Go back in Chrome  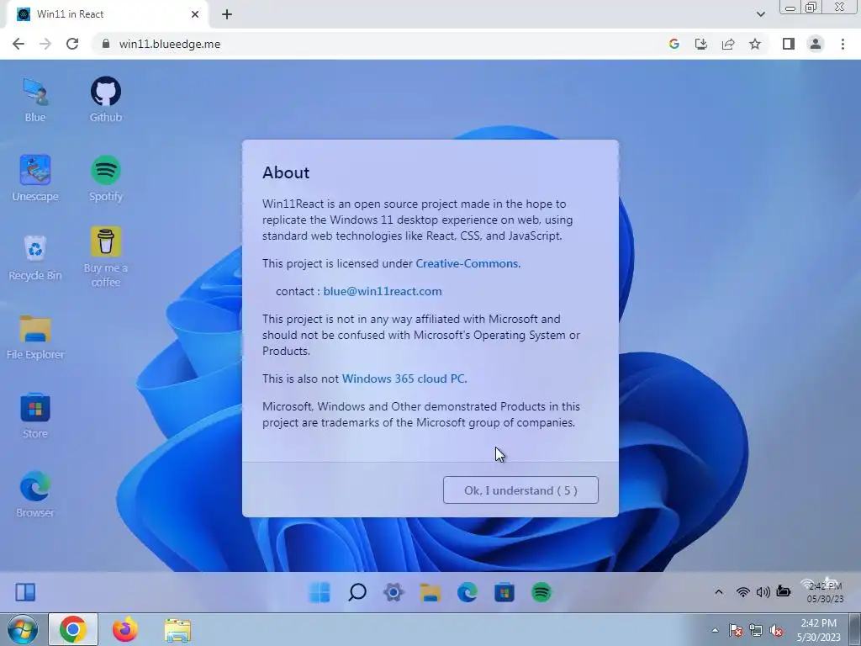(x=18, y=44)
